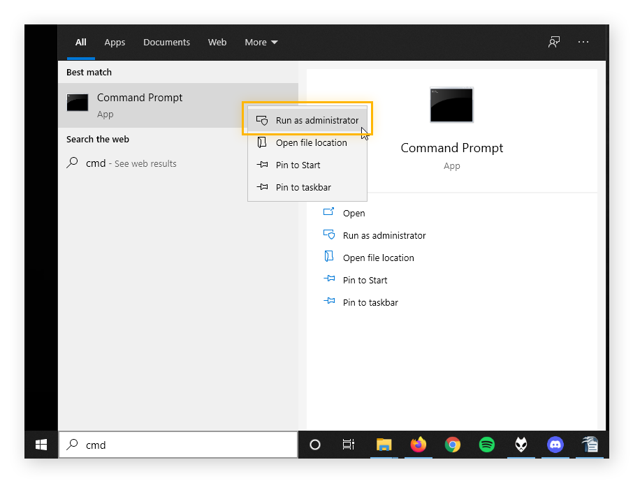Open Task View from the taskbar
The width and height of the screenshot is (633, 483).
pos(347,445)
